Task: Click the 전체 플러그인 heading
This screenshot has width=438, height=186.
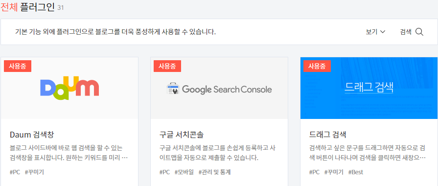Action: point(27,7)
